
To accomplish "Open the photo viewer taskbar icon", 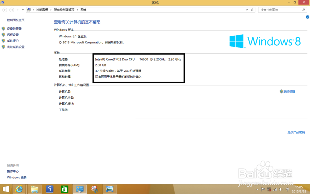I will click(109, 189).
